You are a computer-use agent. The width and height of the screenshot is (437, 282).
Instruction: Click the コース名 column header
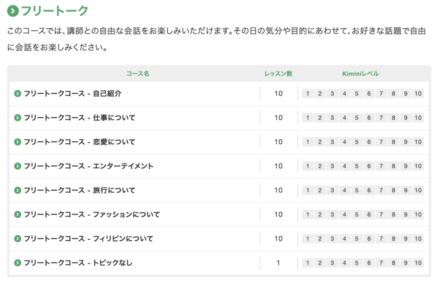[x=138, y=73]
